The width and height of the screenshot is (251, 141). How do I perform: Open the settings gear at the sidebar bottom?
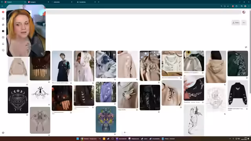pyautogui.click(x=3, y=133)
